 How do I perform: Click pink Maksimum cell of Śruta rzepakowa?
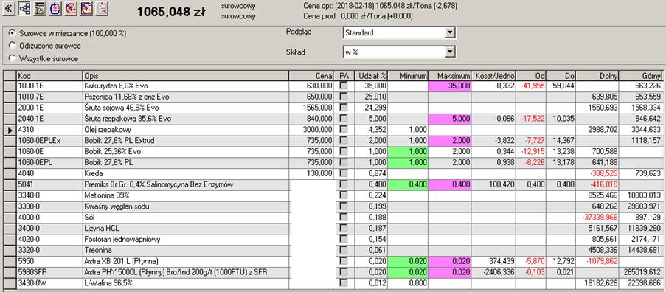coord(449,119)
